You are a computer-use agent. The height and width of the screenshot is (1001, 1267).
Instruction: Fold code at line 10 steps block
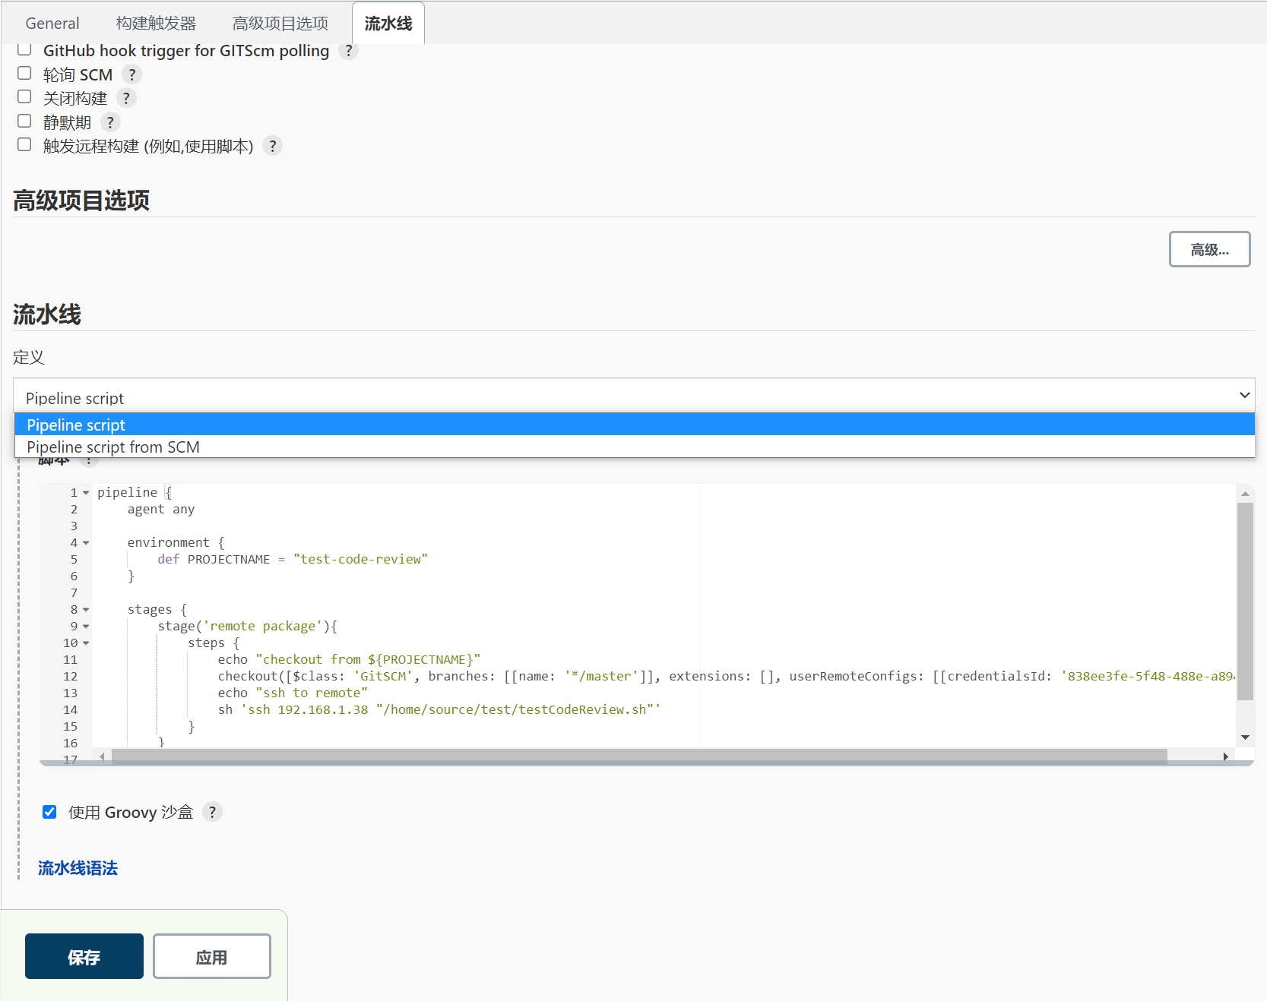pos(86,643)
